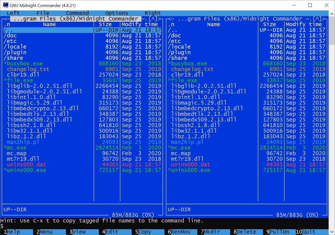Screen dimensions: 335x235
Task: Select /locale folder in right panel
Action: click(x=247, y=47)
